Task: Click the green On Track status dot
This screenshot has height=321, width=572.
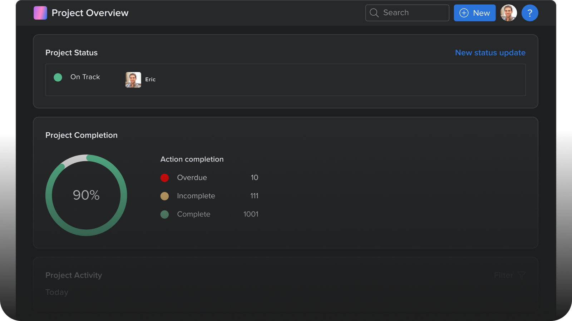Action: click(58, 77)
